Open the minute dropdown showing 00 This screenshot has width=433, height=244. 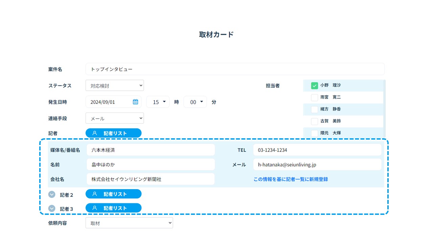pyautogui.click(x=195, y=102)
